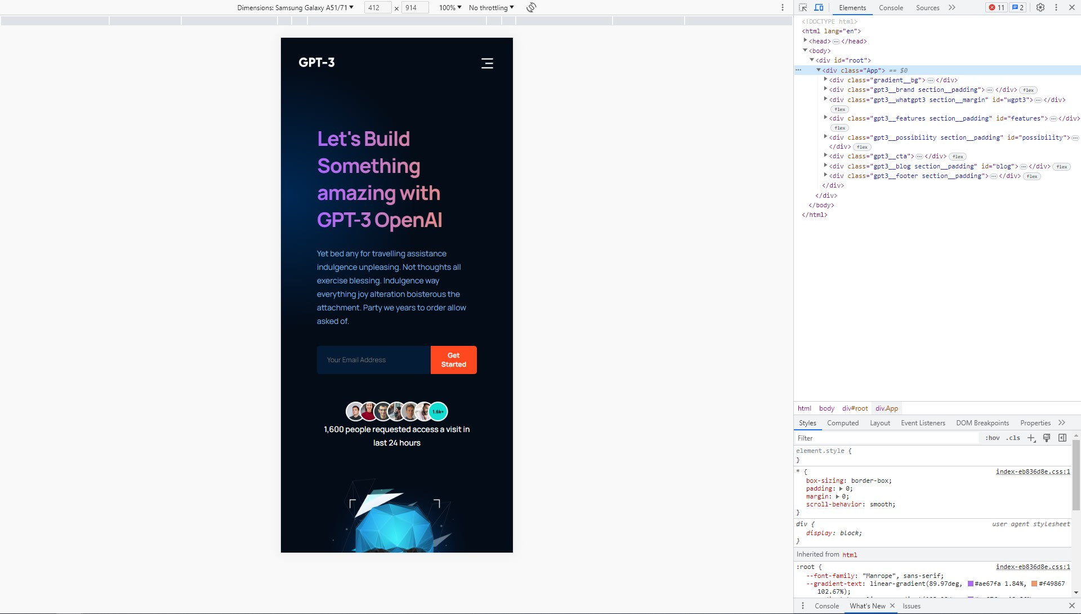Click the row actions dots beside div.App

798,70
